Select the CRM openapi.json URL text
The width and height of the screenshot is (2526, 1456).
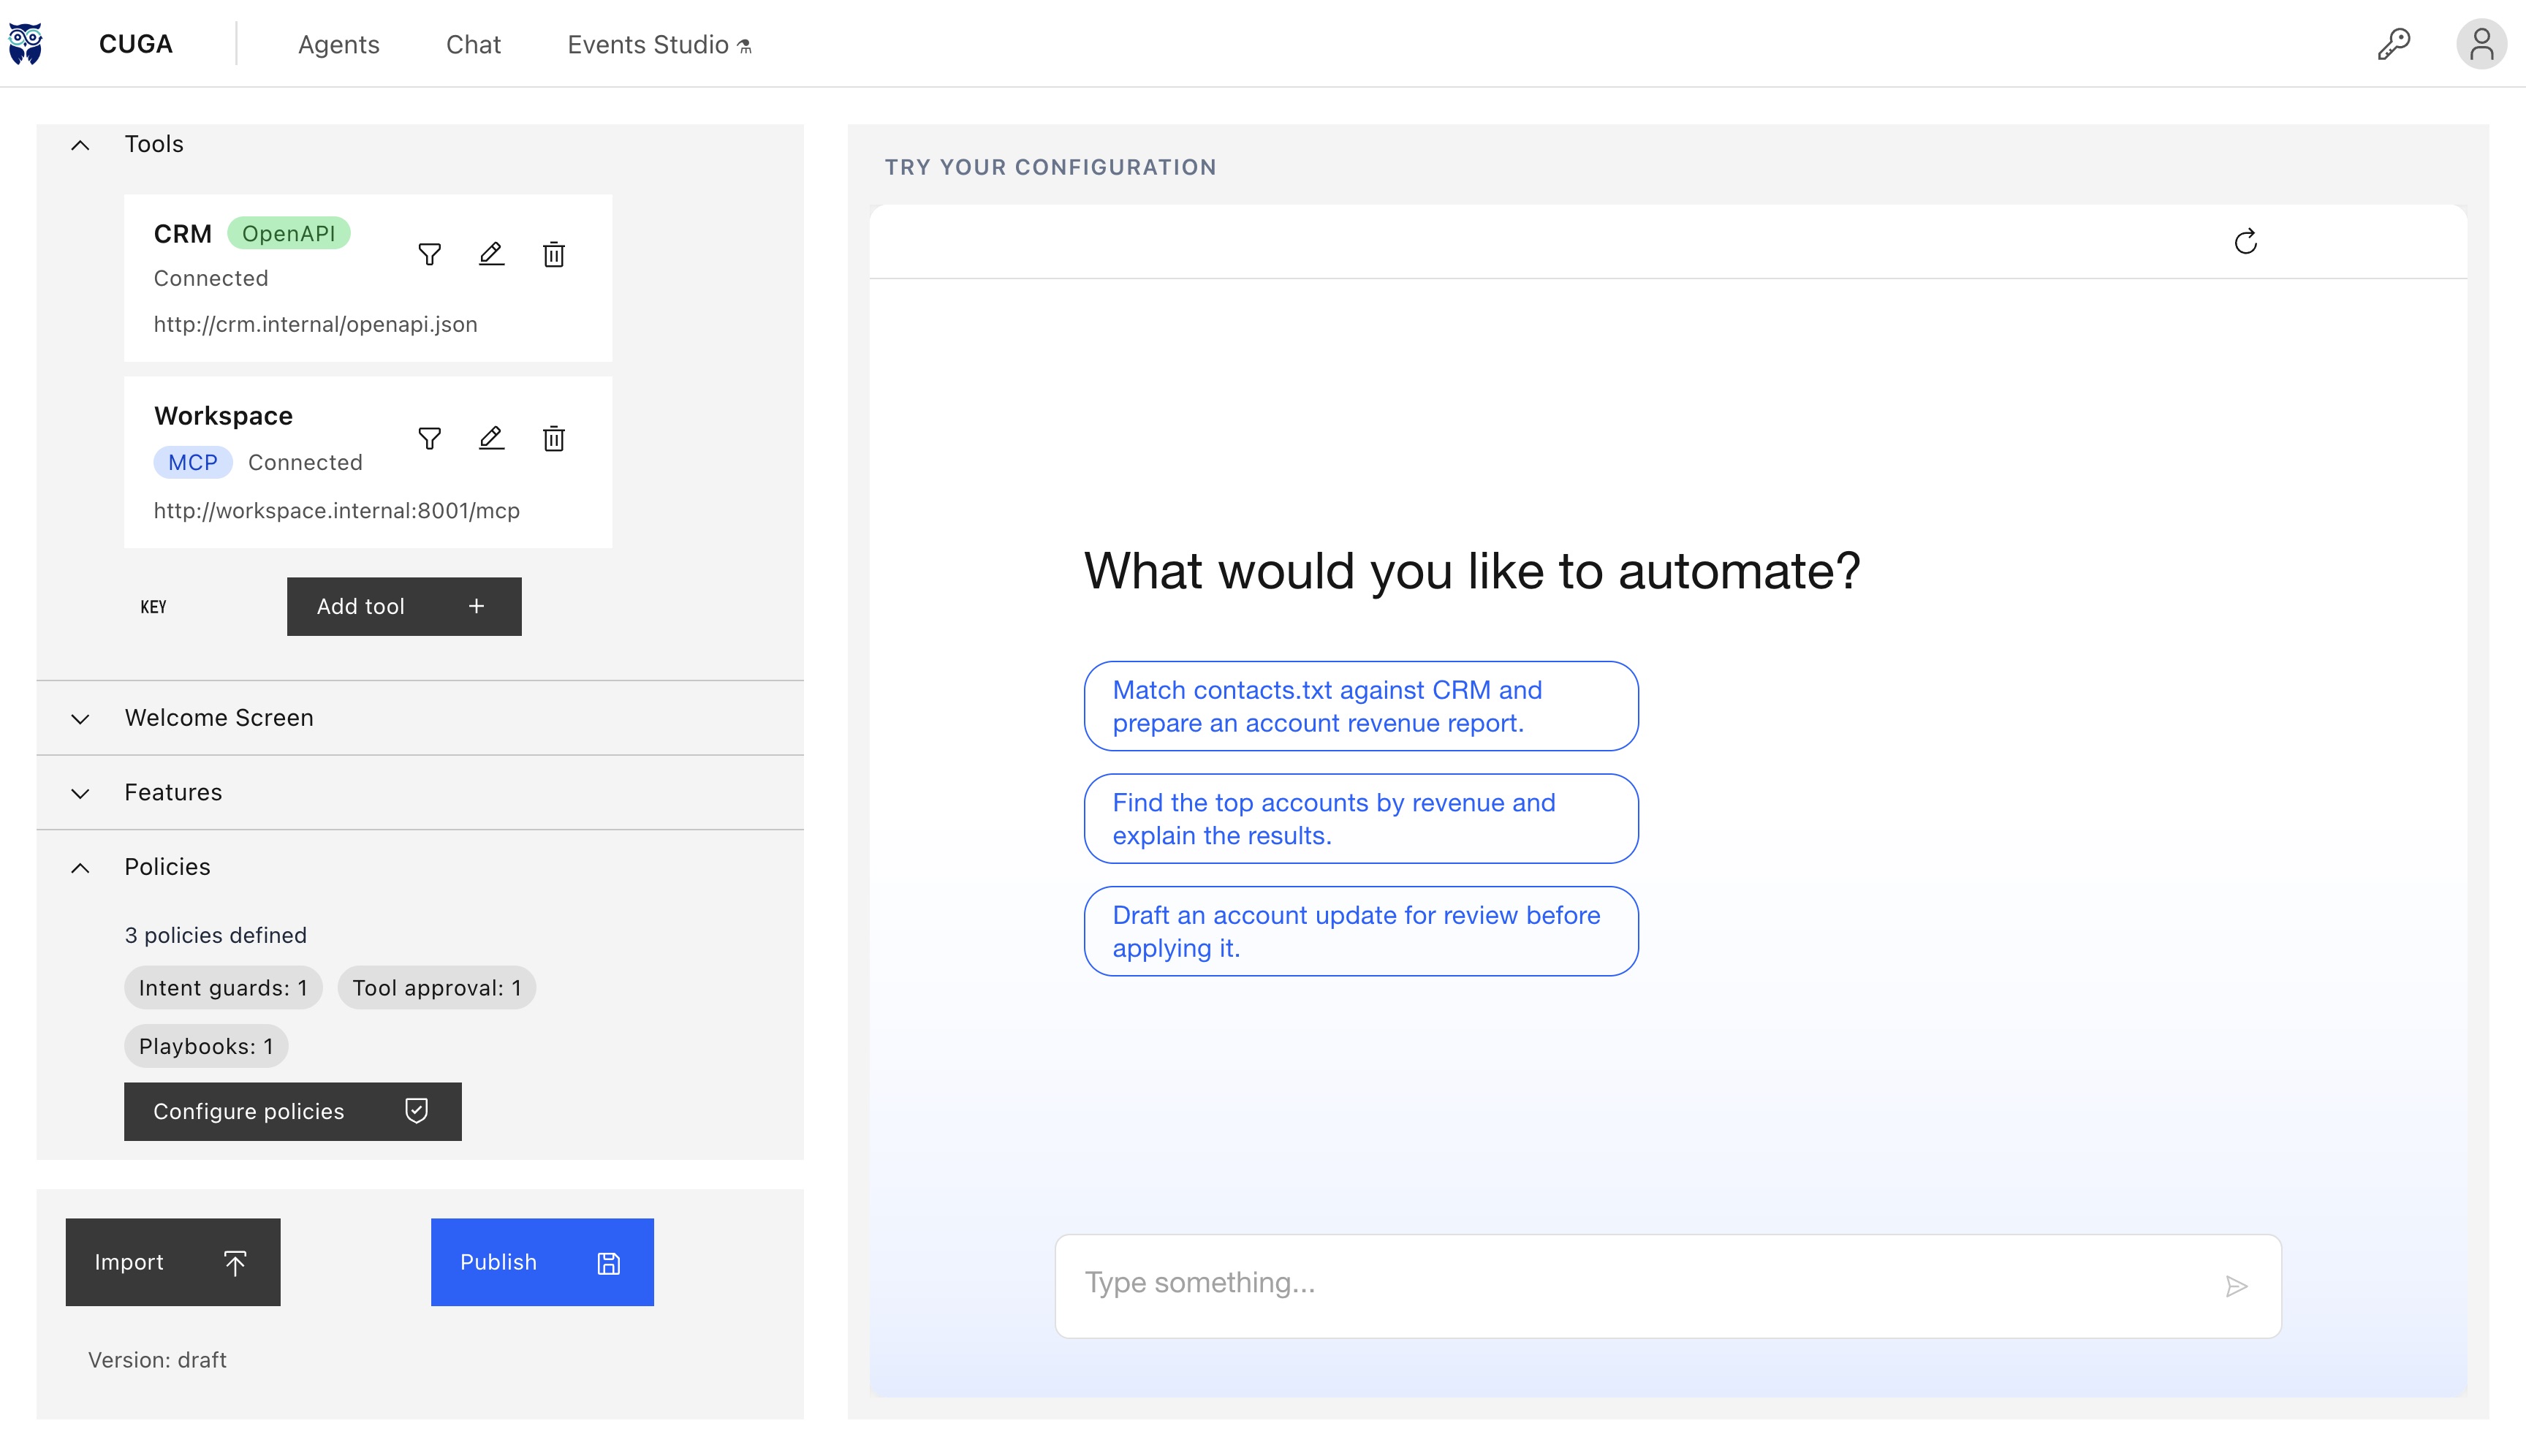tap(316, 324)
